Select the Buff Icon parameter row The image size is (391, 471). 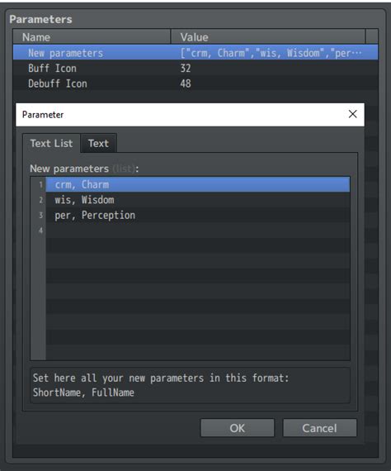coord(195,69)
